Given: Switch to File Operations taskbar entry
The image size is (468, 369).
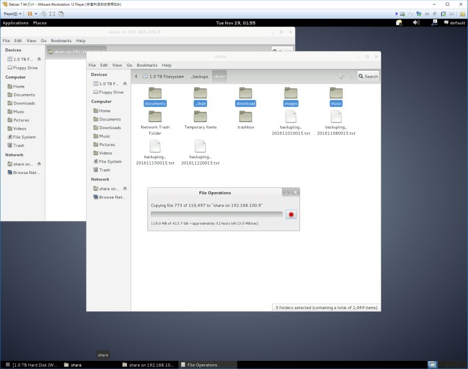Looking at the screenshot, I should (208, 365).
